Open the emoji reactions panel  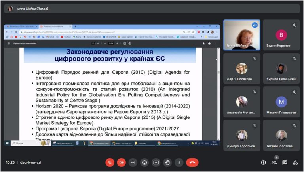(144, 162)
